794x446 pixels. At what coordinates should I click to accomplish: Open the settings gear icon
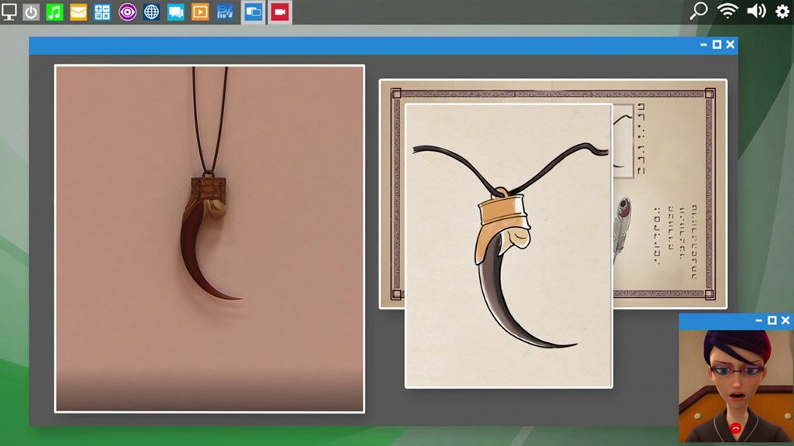tap(782, 11)
